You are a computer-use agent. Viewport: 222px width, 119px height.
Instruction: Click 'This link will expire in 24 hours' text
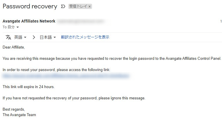[29, 87]
